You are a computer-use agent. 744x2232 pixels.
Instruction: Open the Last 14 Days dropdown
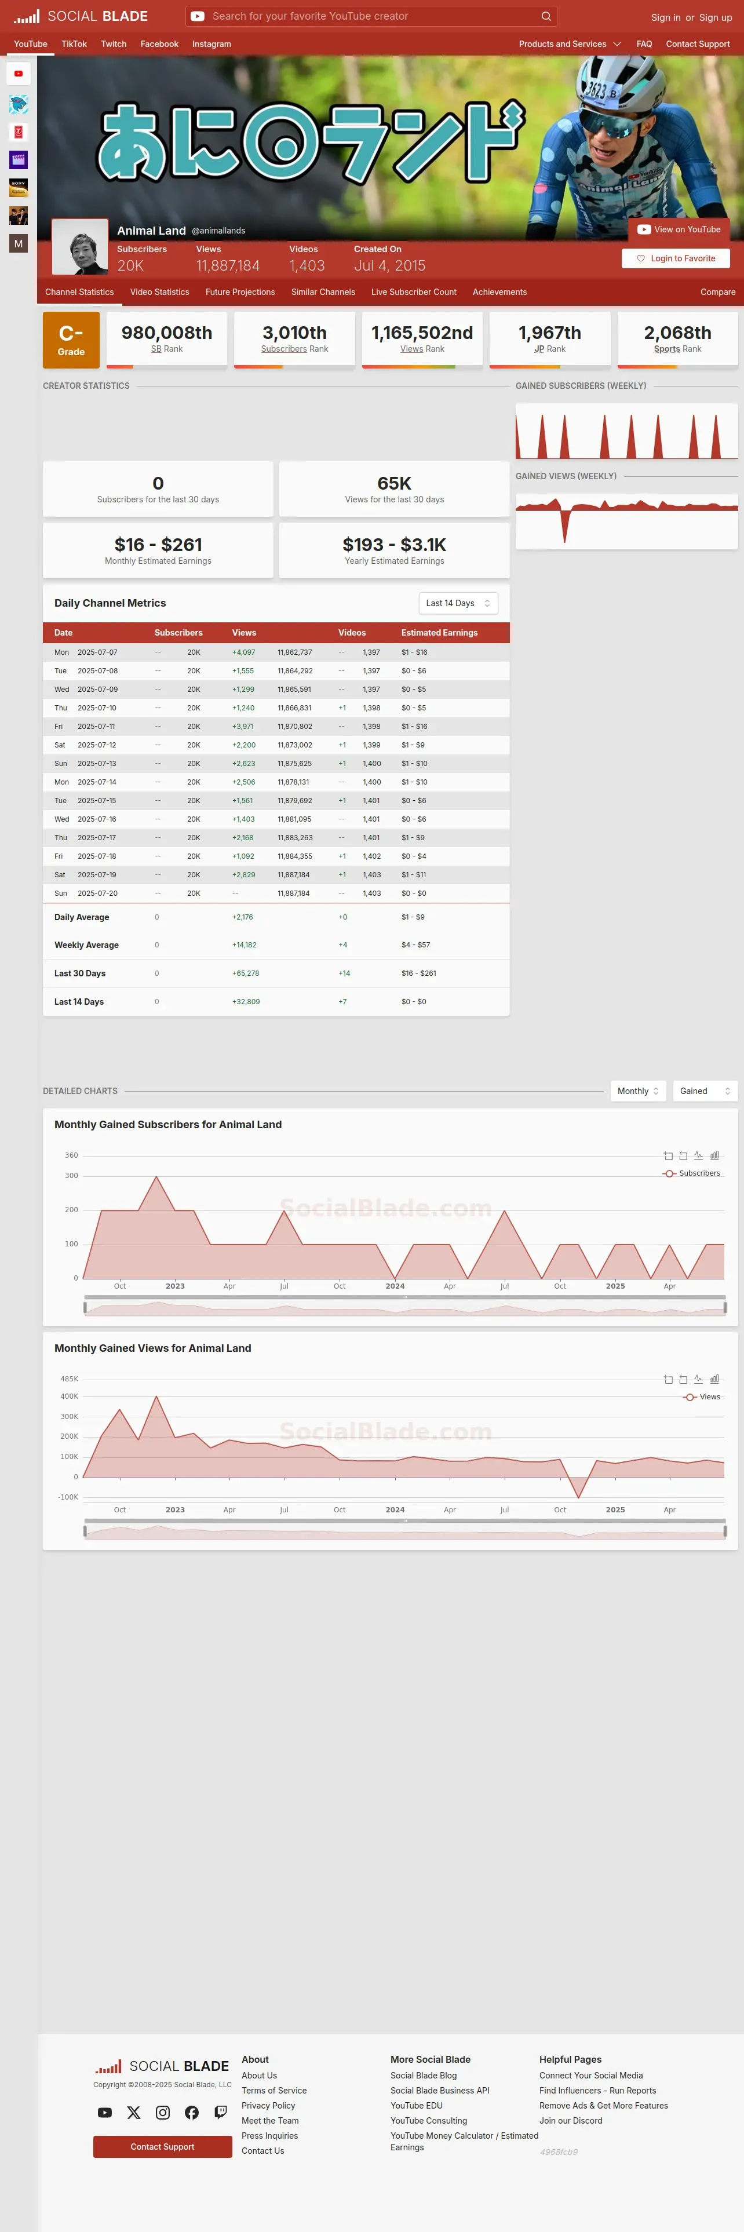(x=458, y=603)
